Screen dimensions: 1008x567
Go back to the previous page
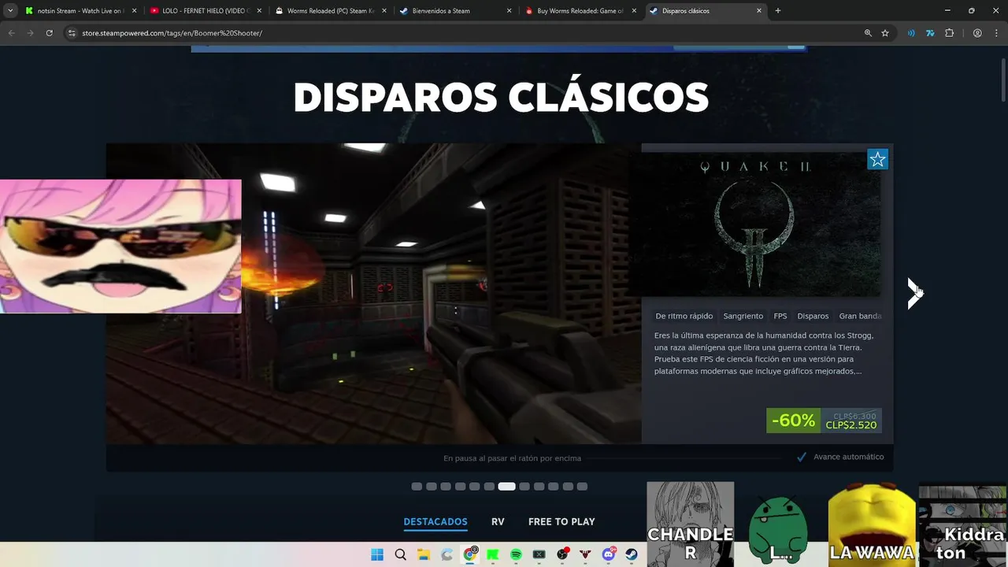(x=11, y=33)
